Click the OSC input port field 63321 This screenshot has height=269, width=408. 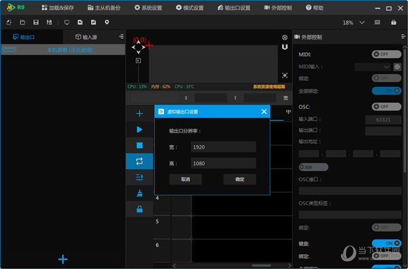383,120
